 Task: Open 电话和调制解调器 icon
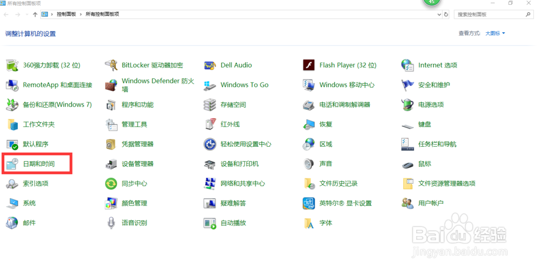pyautogui.click(x=309, y=104)
